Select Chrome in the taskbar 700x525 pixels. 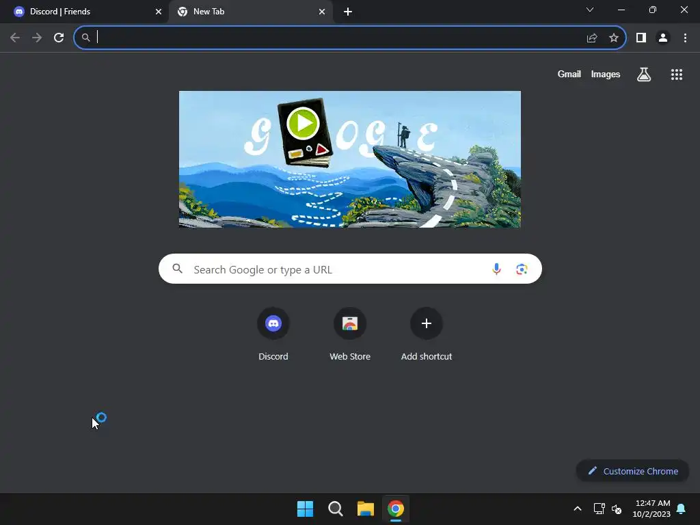pos(396,509)
